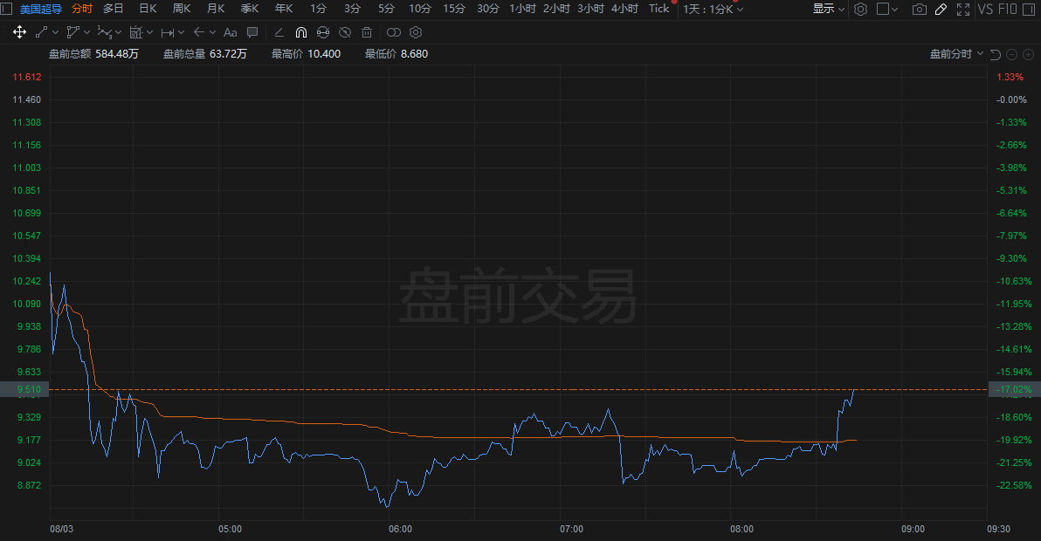1041x541 pixels.
Task: Click the VS compare button
Action: [985, 9]
